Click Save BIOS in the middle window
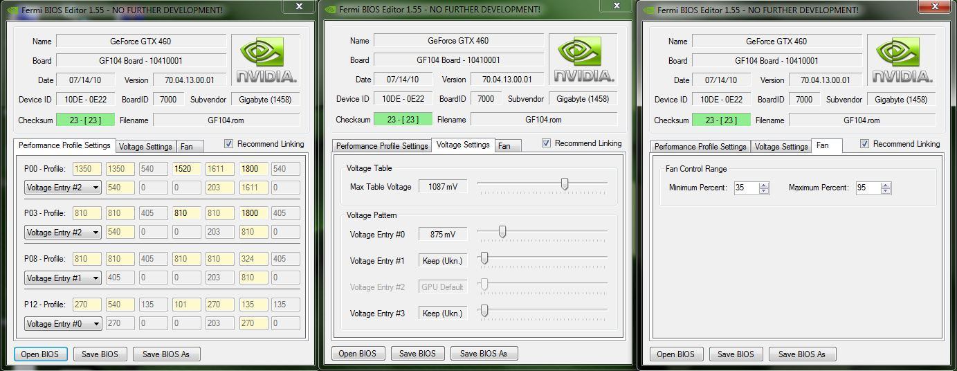This screenshot has height=371, width=957. (x=418, y=353)
